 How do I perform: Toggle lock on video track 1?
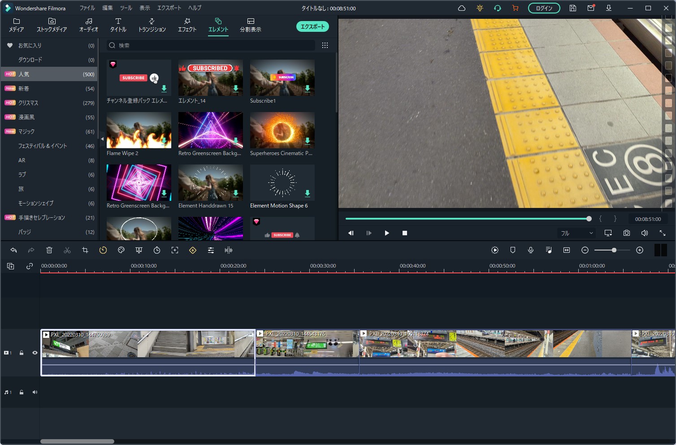[x=22, y=353]
